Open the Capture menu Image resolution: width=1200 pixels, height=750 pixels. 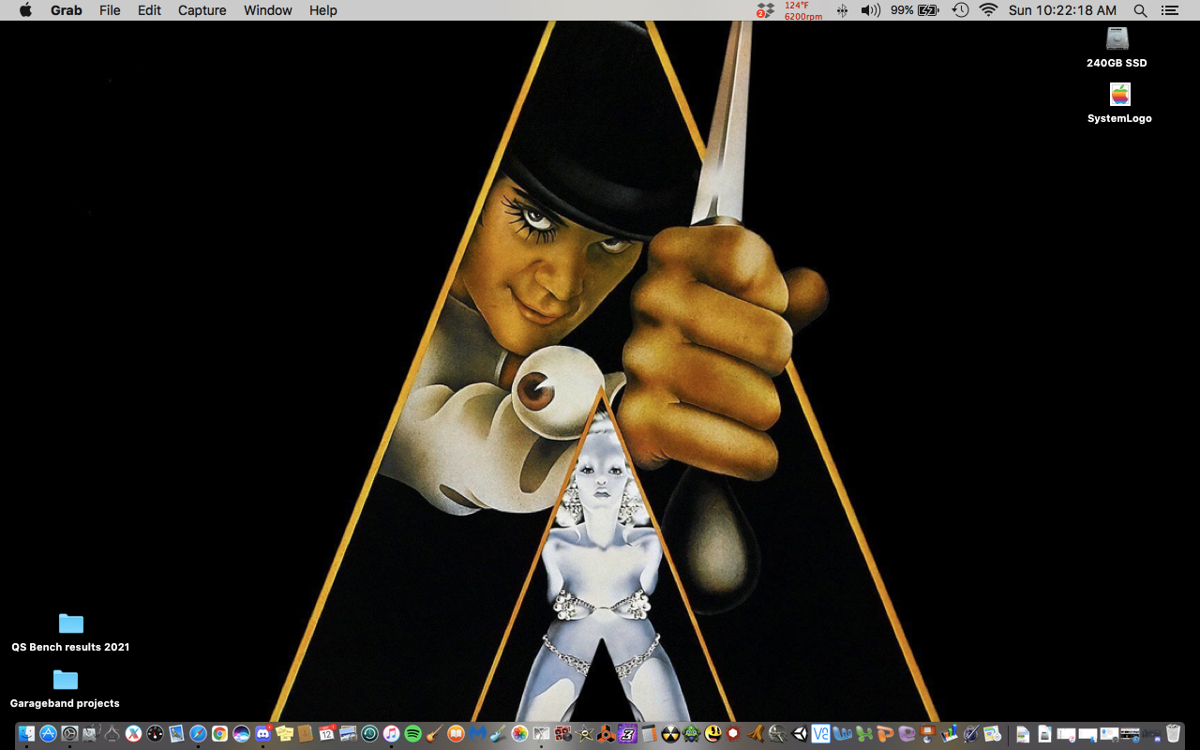(x=202, y=10)
